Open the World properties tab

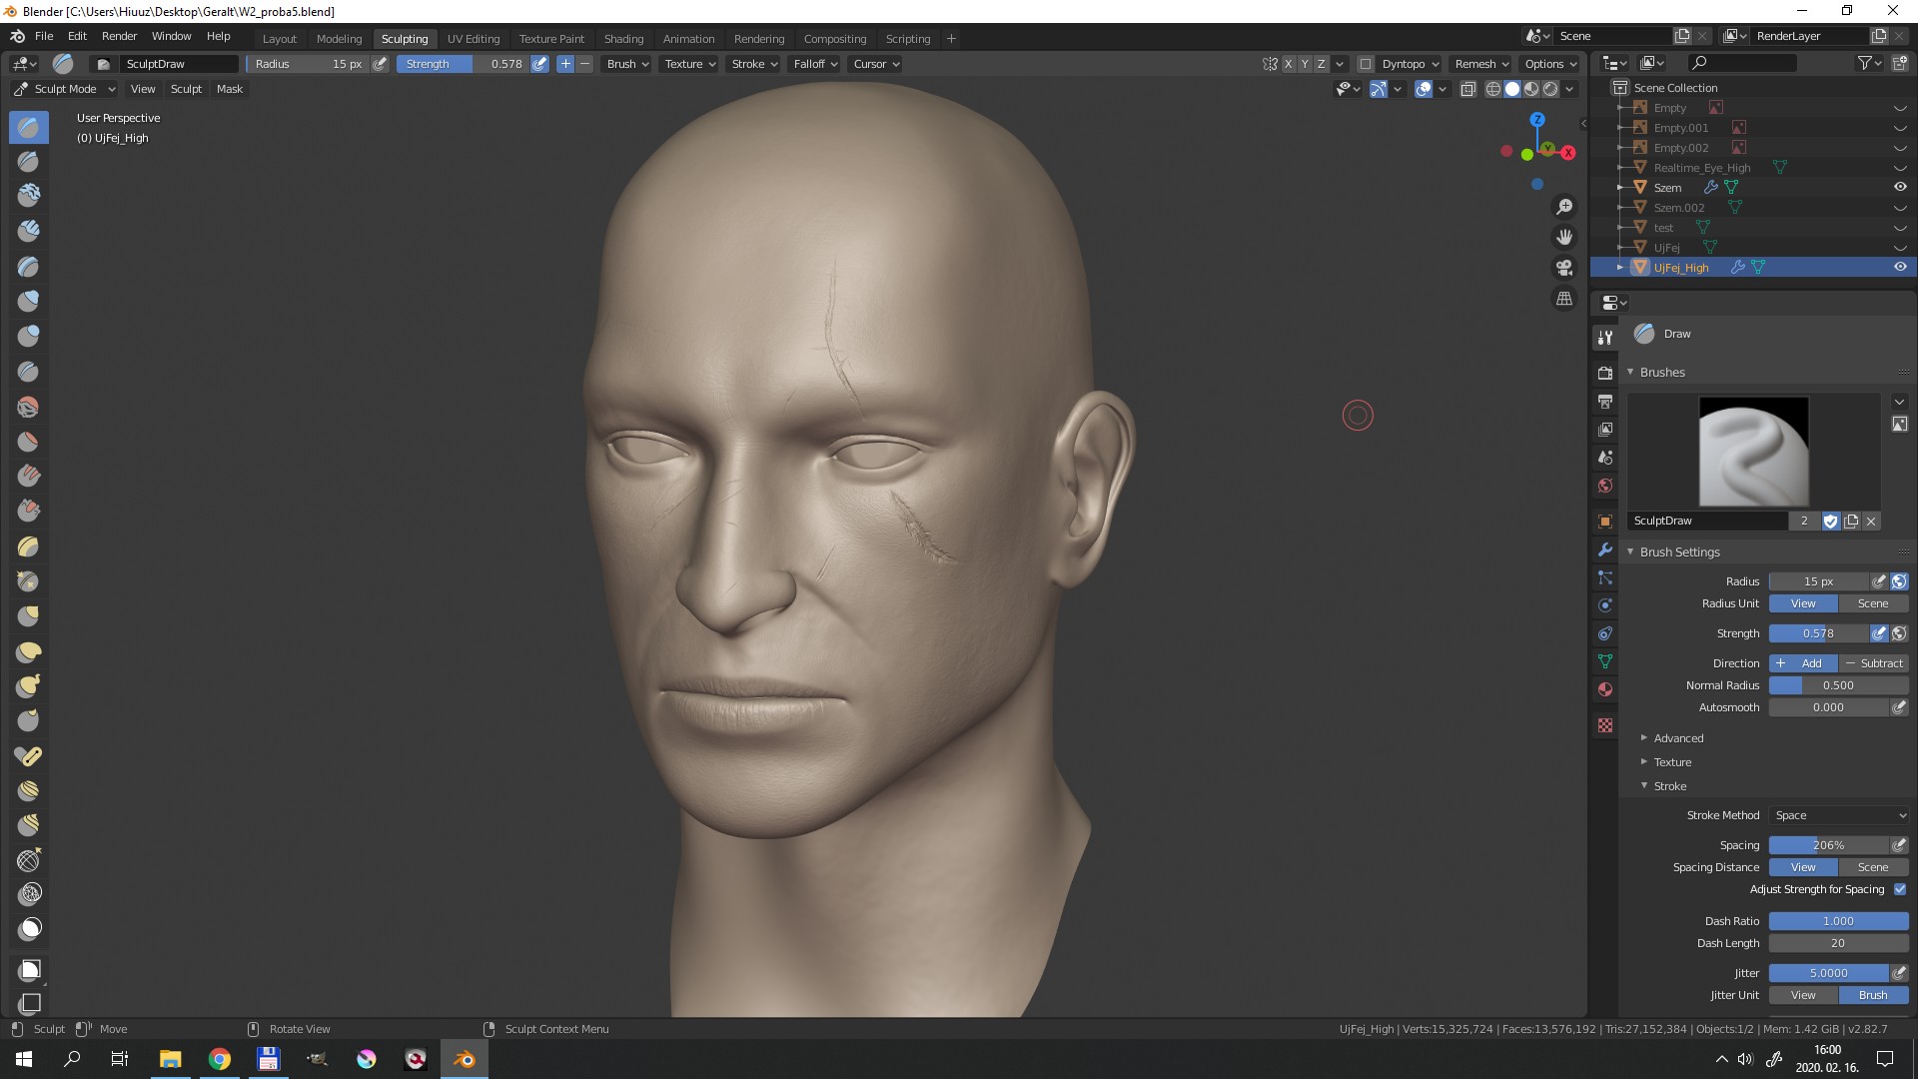[1605, 486]
